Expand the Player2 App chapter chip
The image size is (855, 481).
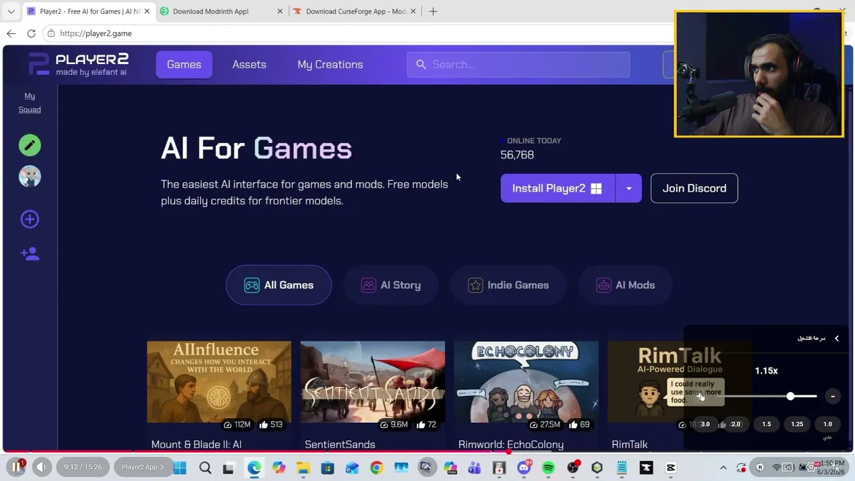[x=142, y=467]
